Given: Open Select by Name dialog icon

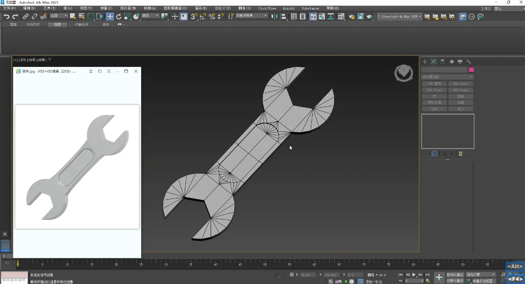Looking at the screenshot, I should pos(82,16).
